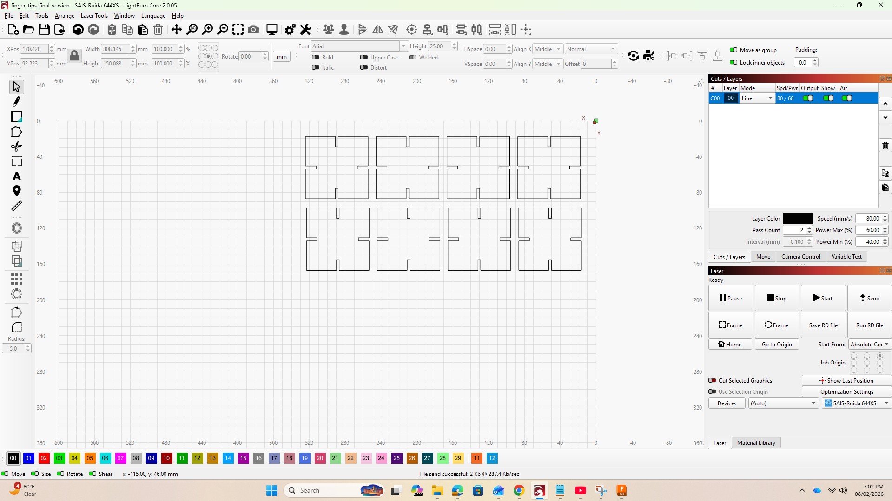Open Device Settings wrench icon
The image size is (892, 501).
pos(306,30)
